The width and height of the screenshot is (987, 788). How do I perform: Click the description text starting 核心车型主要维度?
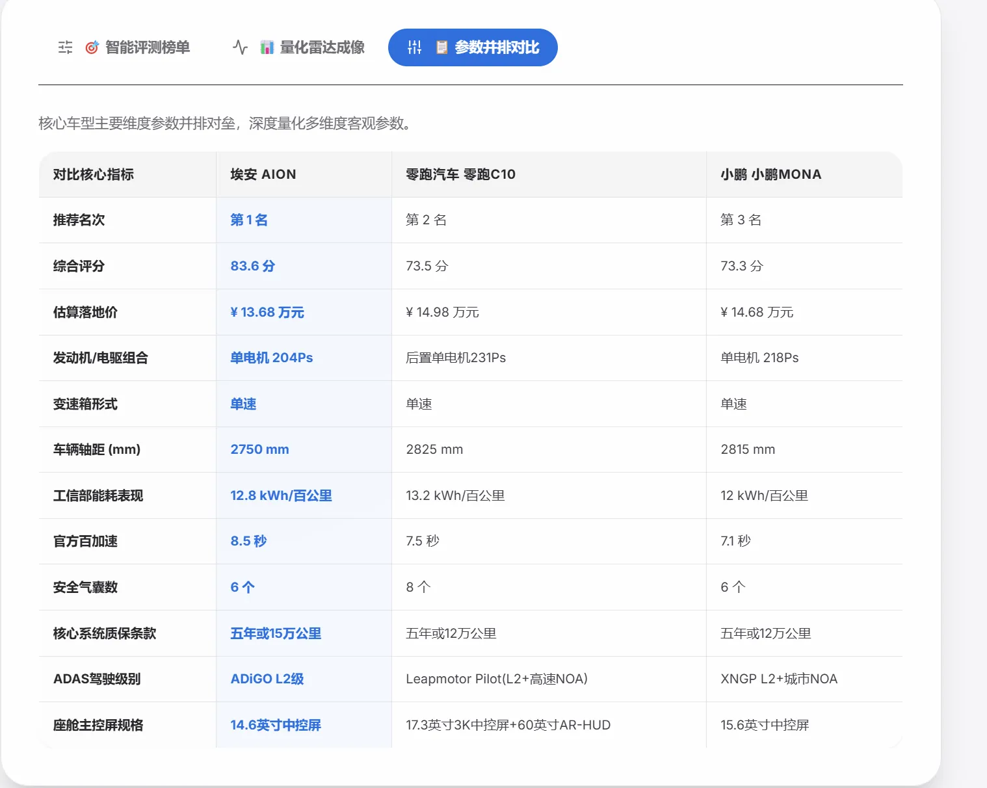click(x=227, y=123)
